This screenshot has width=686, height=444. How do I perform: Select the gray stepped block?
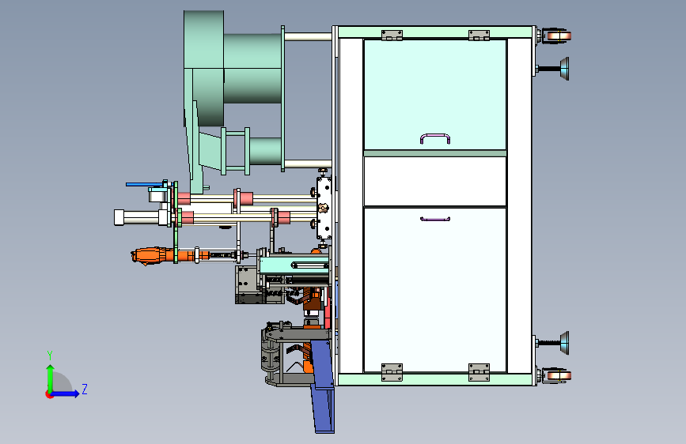[x=249, y=284]
